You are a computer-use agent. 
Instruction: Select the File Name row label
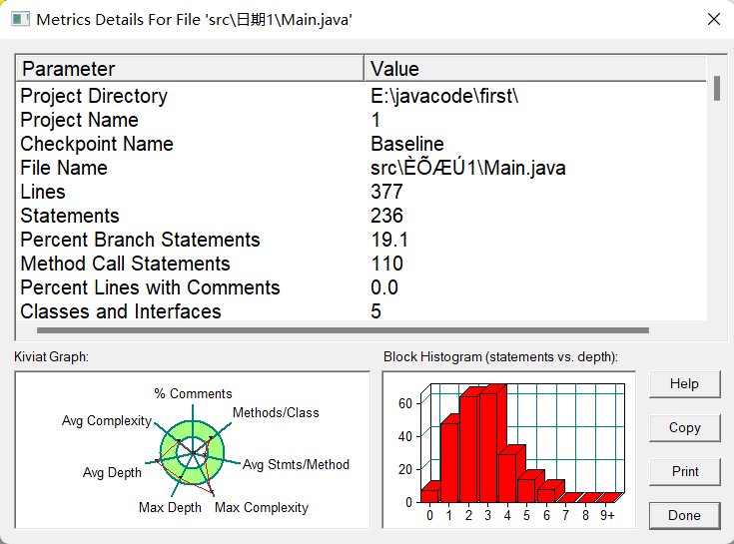(x=64, y=168)
